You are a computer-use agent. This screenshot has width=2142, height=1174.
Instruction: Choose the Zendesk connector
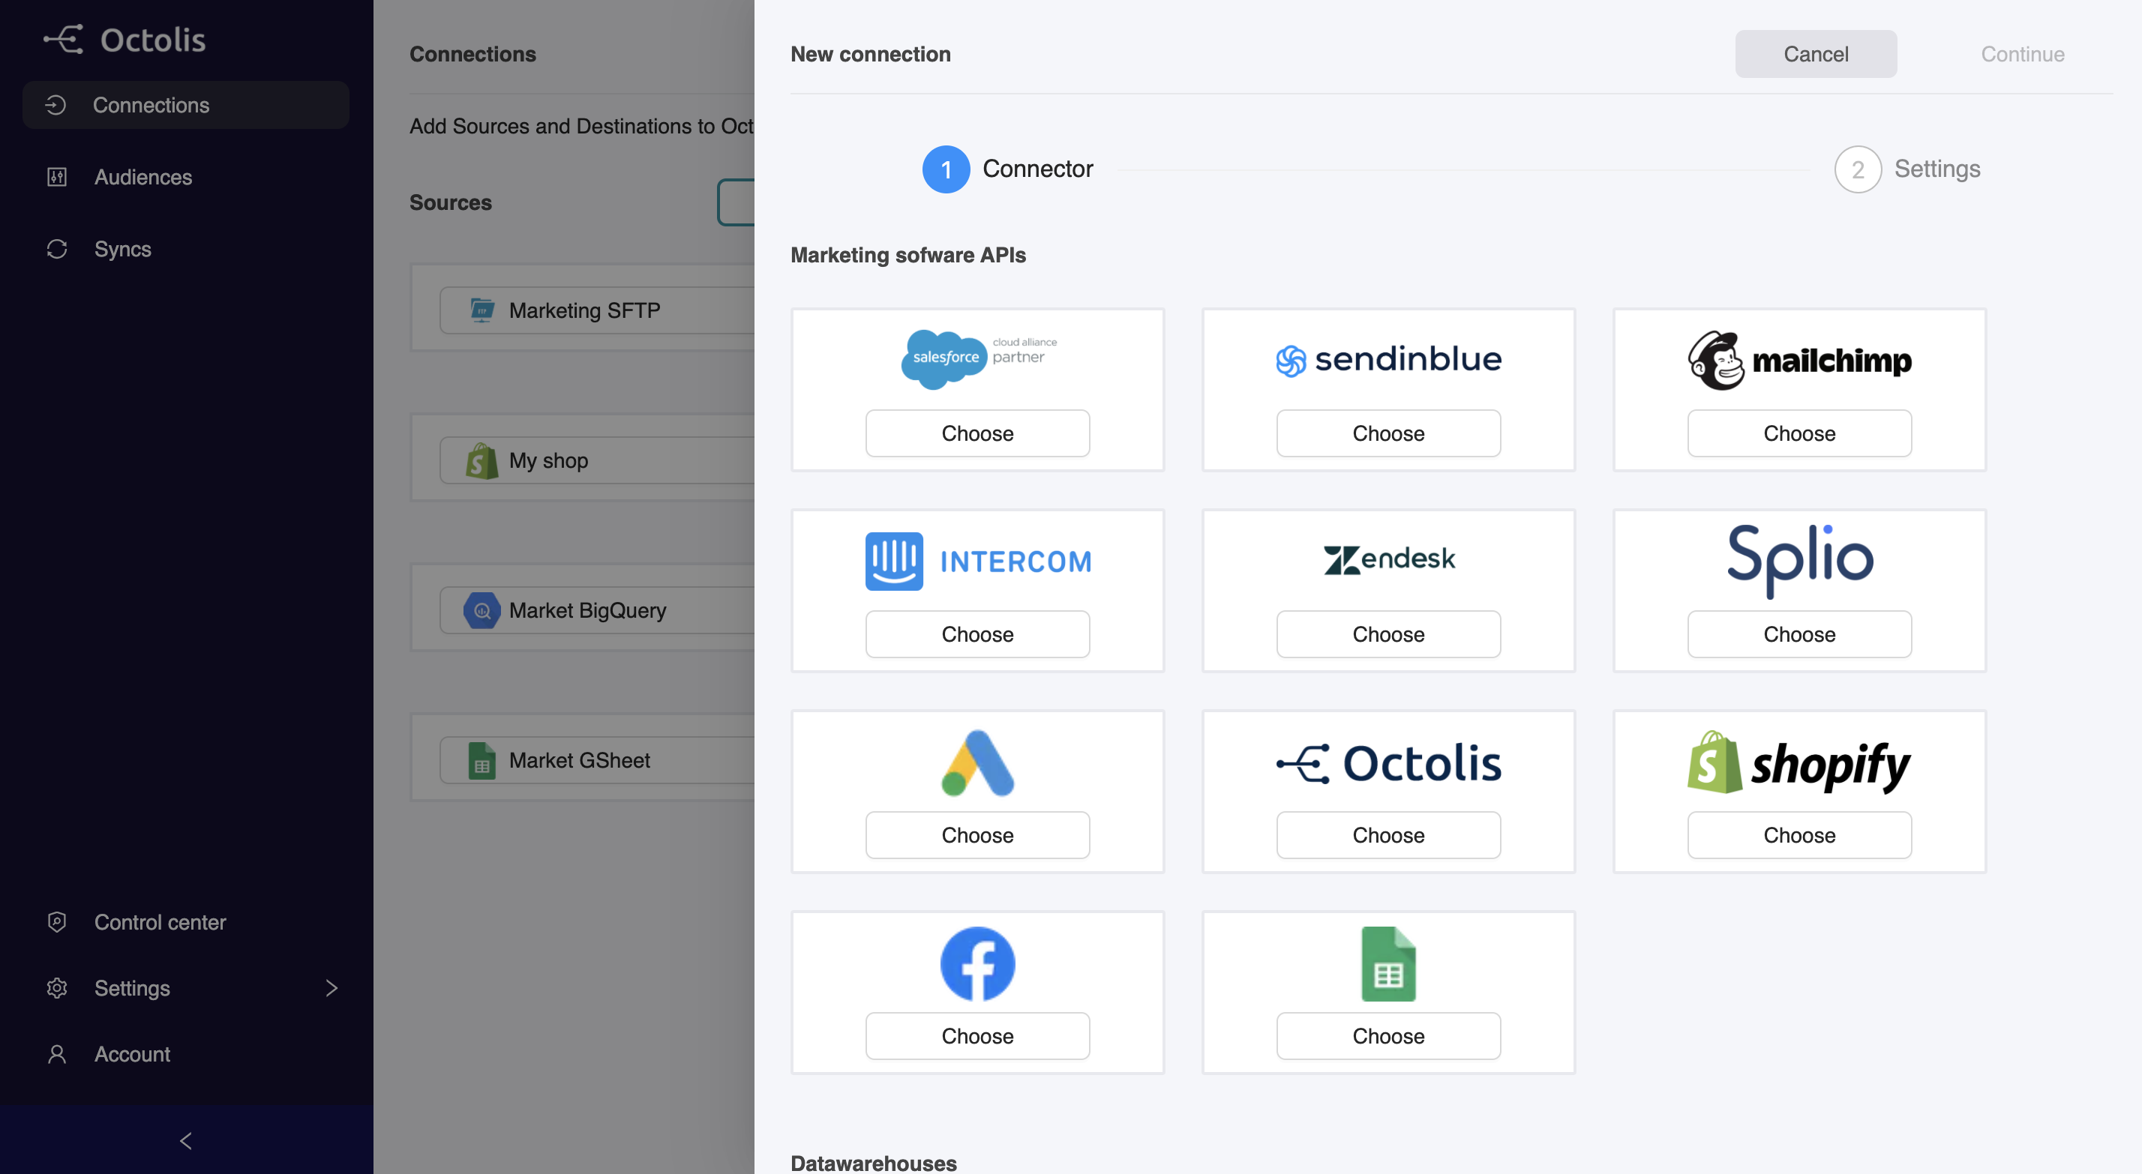click(x=1389, y=634)
